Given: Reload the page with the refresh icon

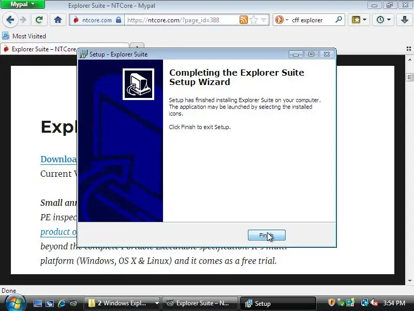Looking at the screenshot, I should [39, 20].
